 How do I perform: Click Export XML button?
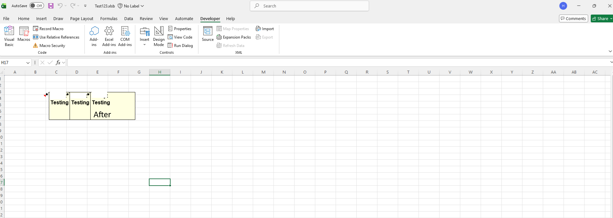coord(264,37)
